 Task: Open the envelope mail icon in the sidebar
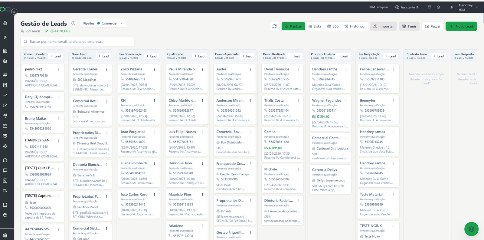coord(5,126)
